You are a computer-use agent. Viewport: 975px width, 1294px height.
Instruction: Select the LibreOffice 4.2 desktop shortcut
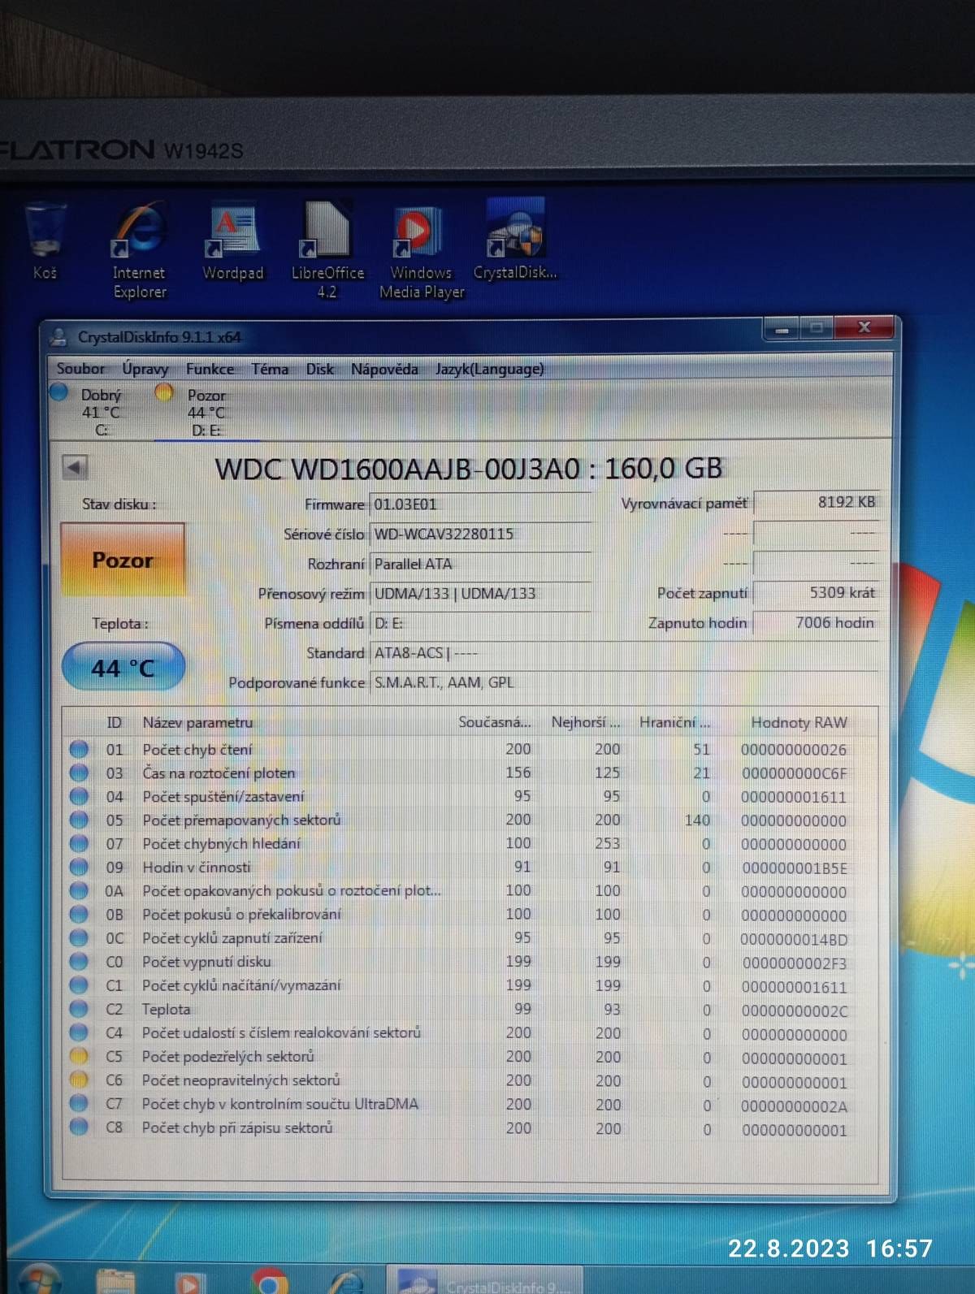(327, 251)
